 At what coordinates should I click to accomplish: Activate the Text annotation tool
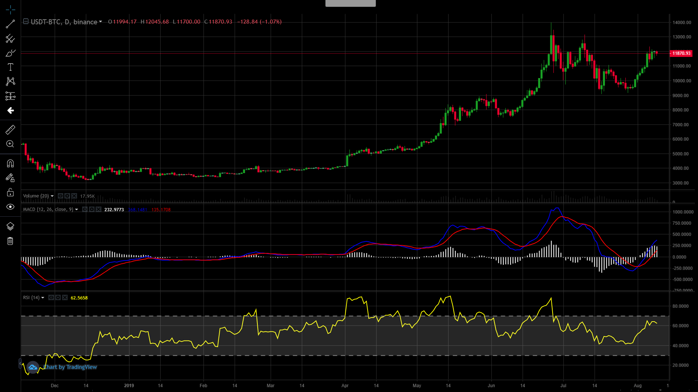[x=10, y=67]
